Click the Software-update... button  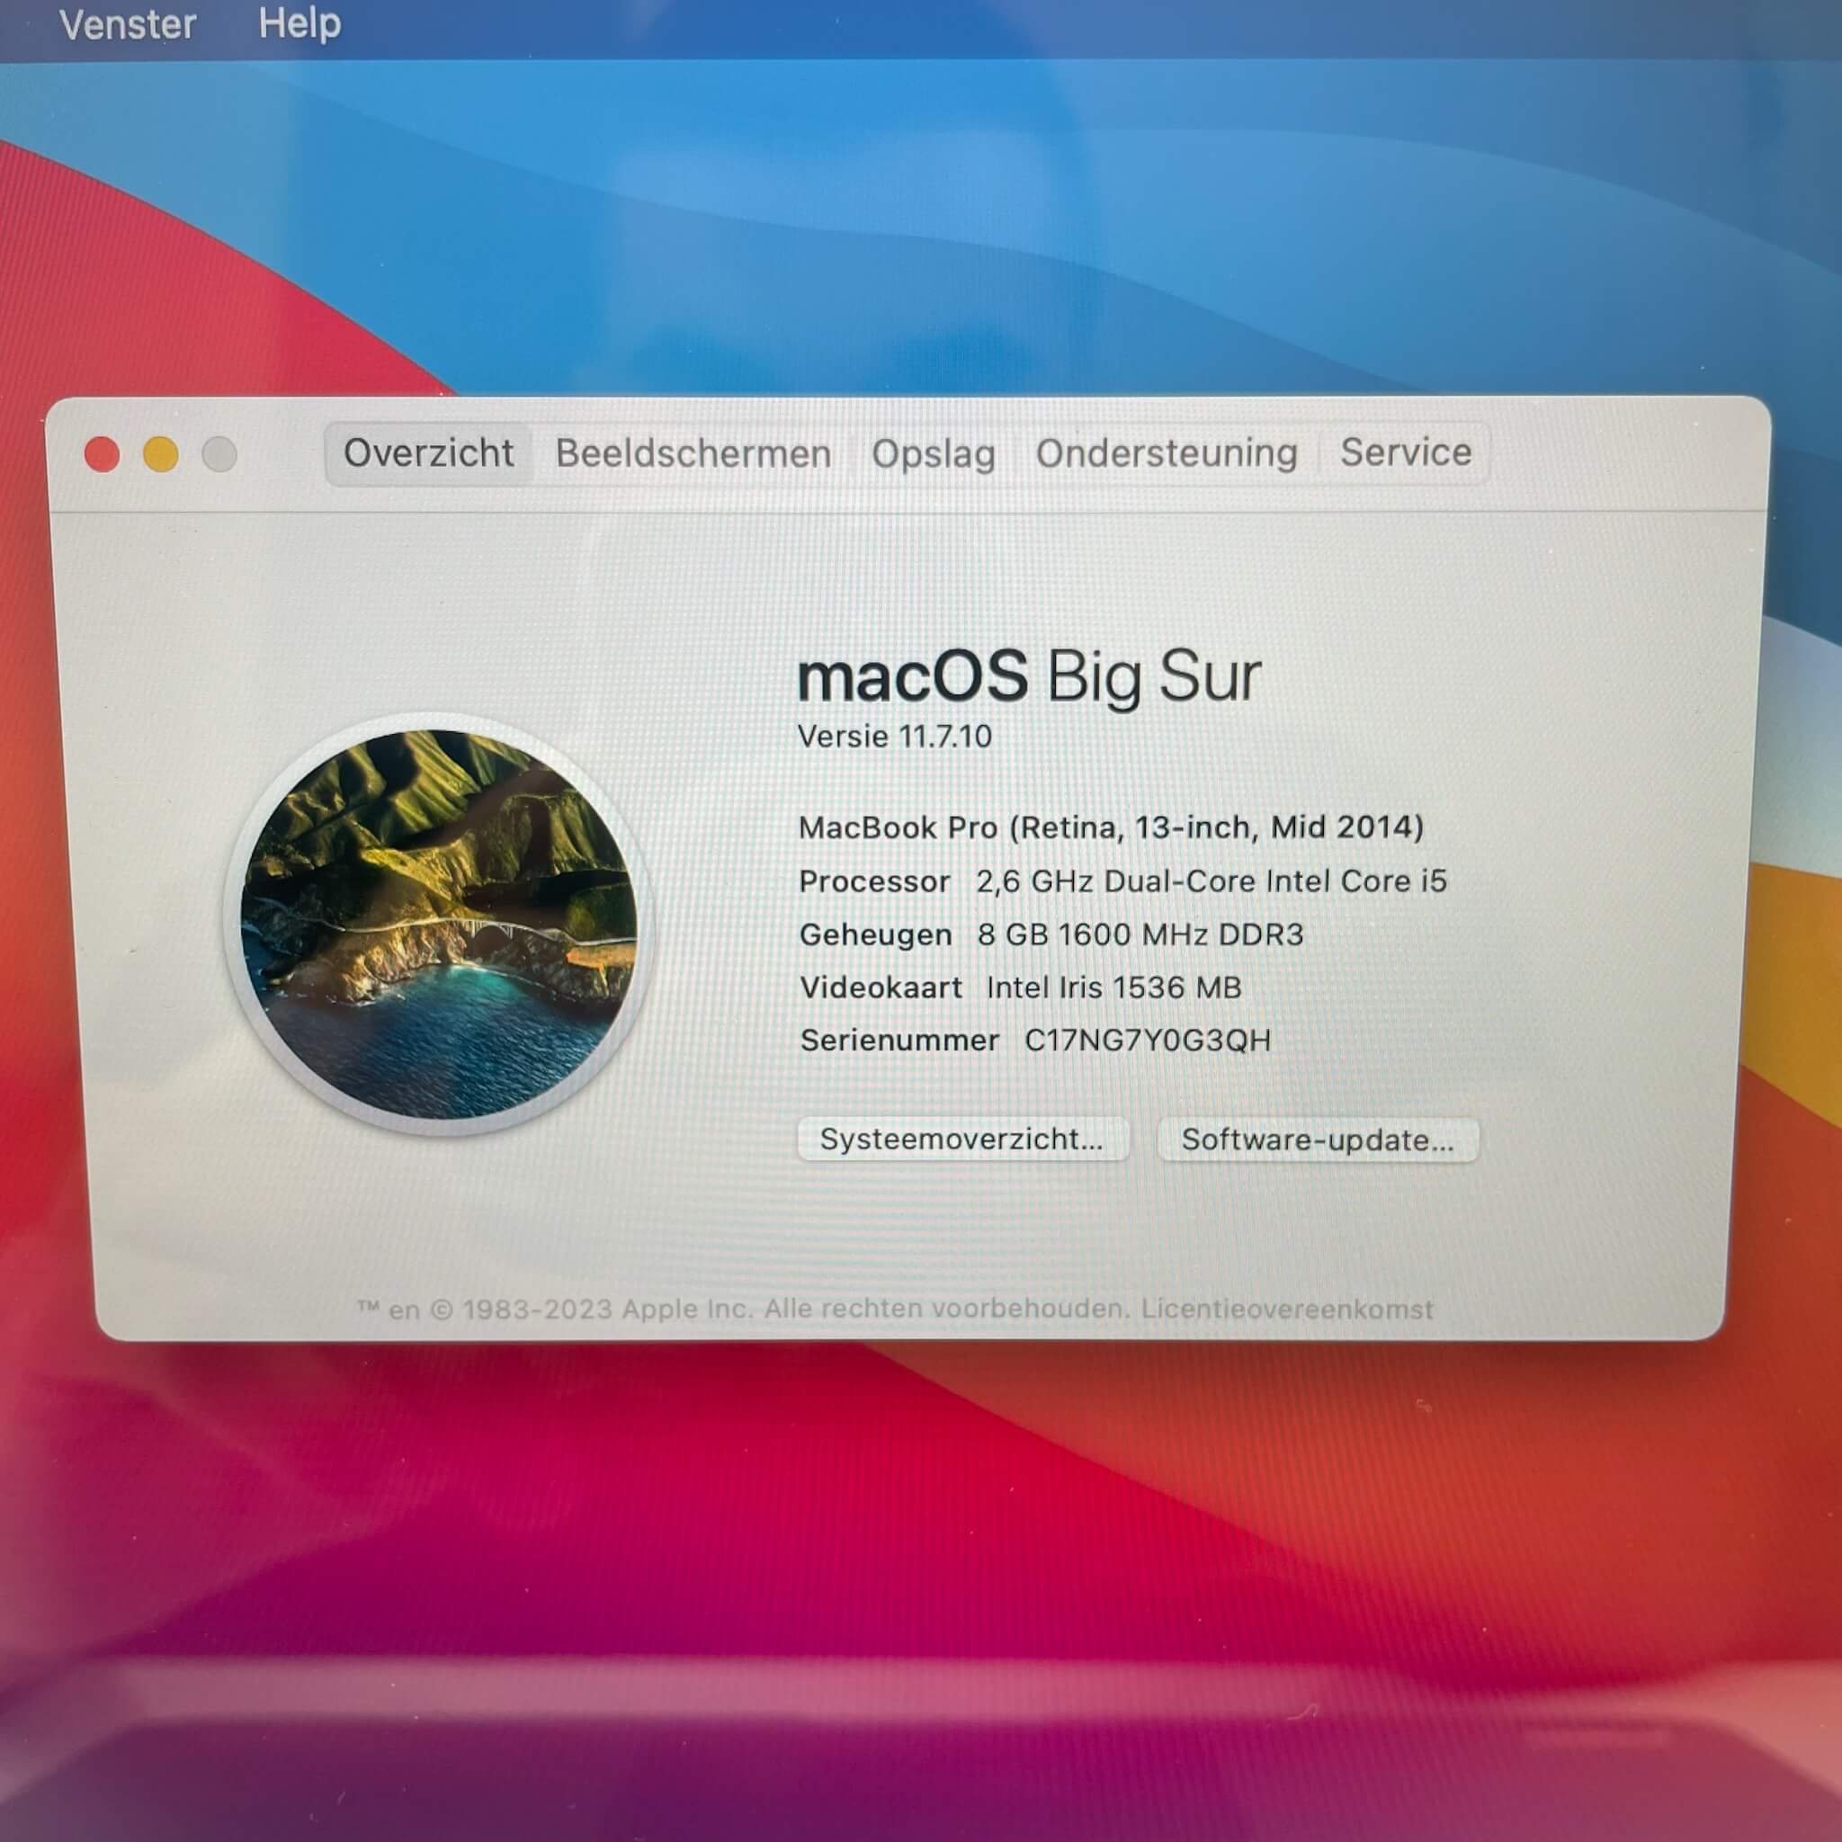coord(1318,1140)
